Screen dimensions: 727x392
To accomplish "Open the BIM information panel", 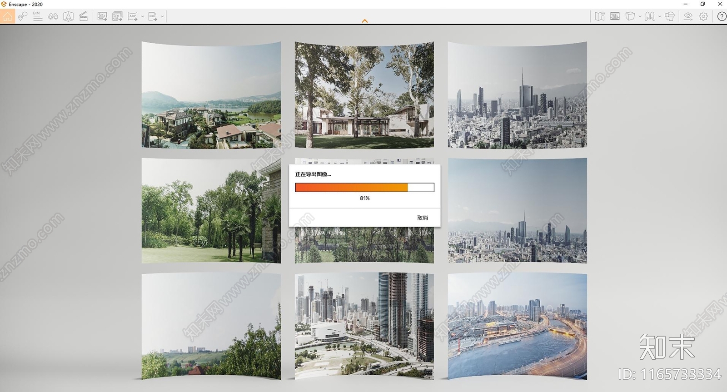I will [38, 16].
